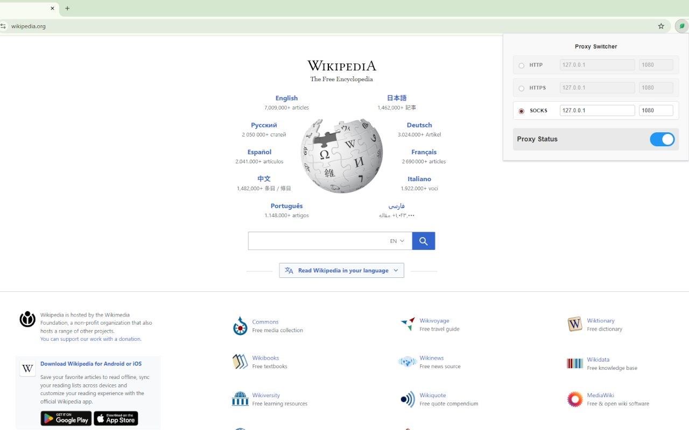Open the Italiano Wikipedia link

[x=419, y=178]
